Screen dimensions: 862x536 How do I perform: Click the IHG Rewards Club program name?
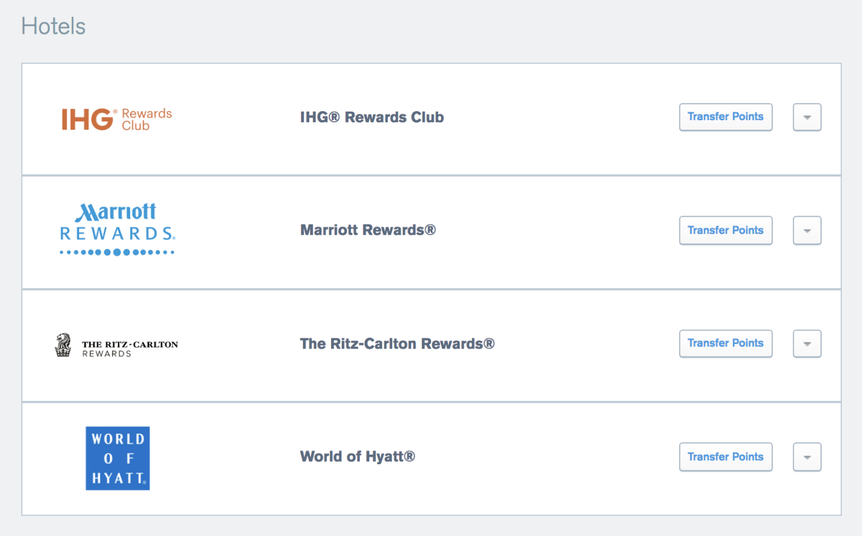pyautogui.click(x=372, y=117)
